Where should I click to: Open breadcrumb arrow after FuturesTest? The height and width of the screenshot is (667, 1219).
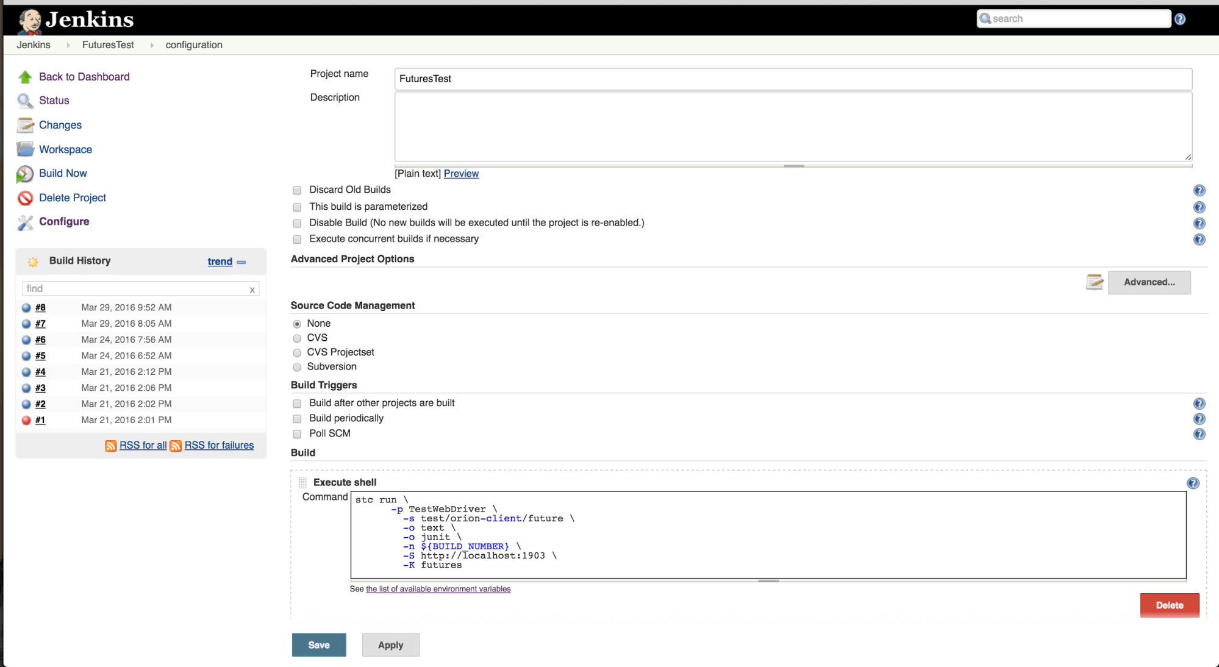click(x=152, y=45)
